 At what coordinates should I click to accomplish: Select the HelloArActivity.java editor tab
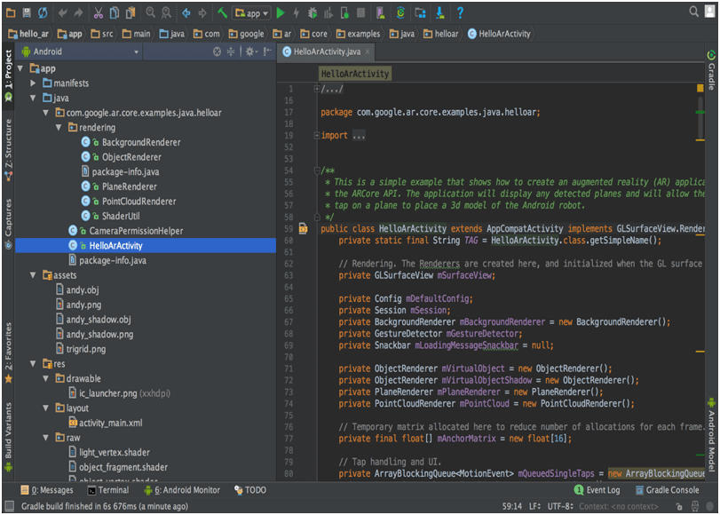(x=327, y=51)
